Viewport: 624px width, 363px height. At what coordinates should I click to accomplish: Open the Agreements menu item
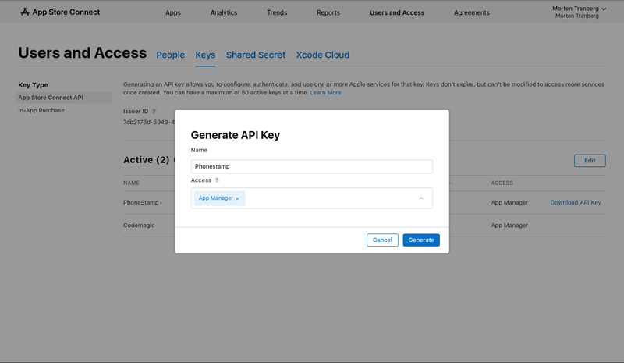tap(472, 12)
